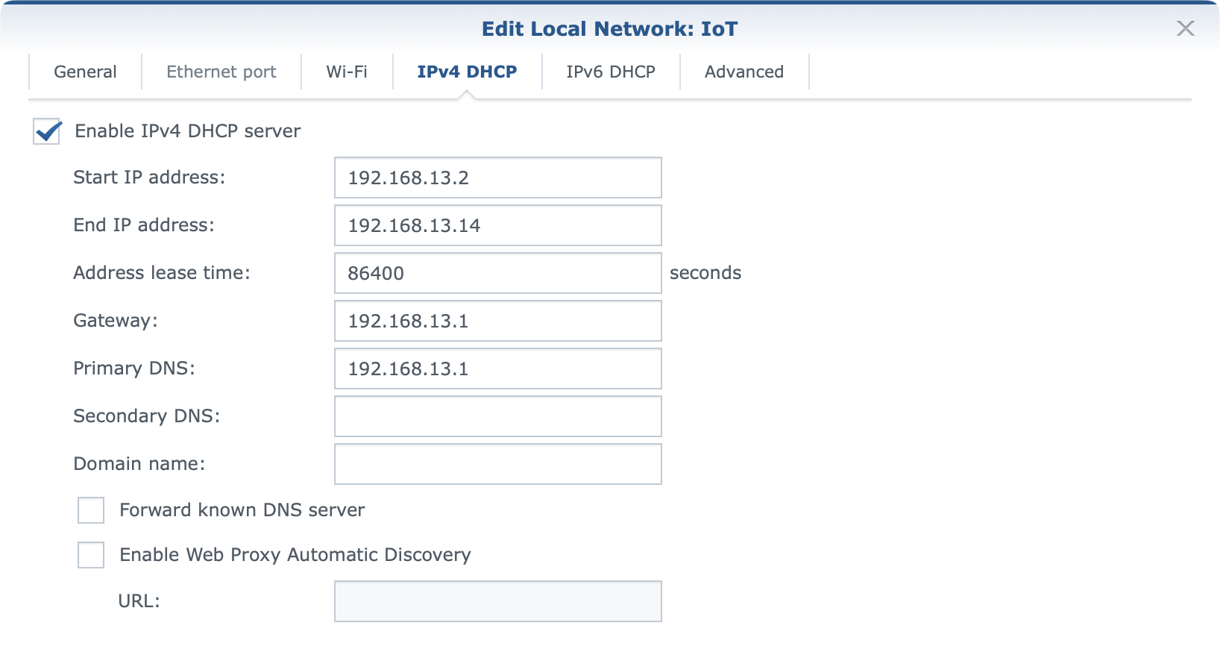The width and height of the screenshot is (1220, 655).
Task: Close the Edit Local Network dialog
Action: [x=1185, y=28]
